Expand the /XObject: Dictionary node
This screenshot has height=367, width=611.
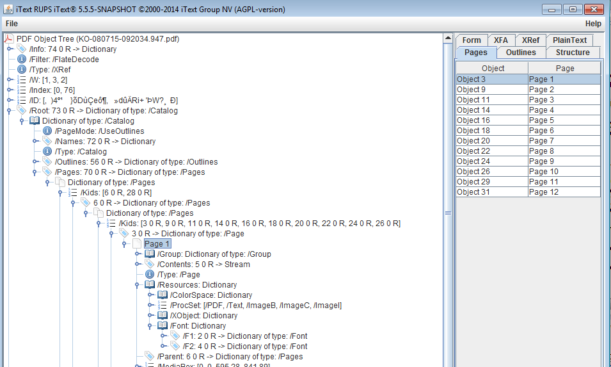150,315
